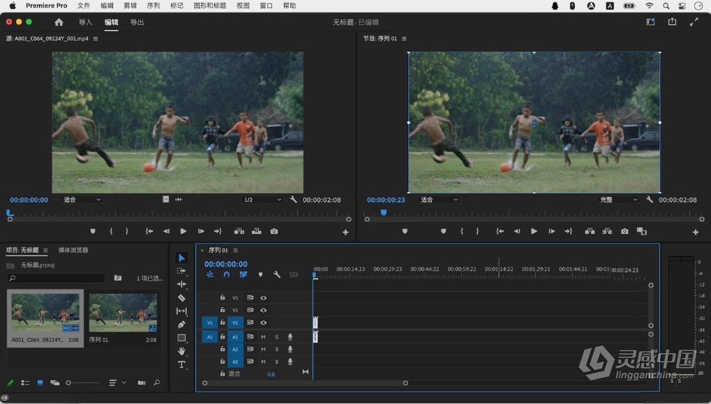Click Extract button in Program monitor
This screenshot has width=711, height=404.
click(607, 231)
